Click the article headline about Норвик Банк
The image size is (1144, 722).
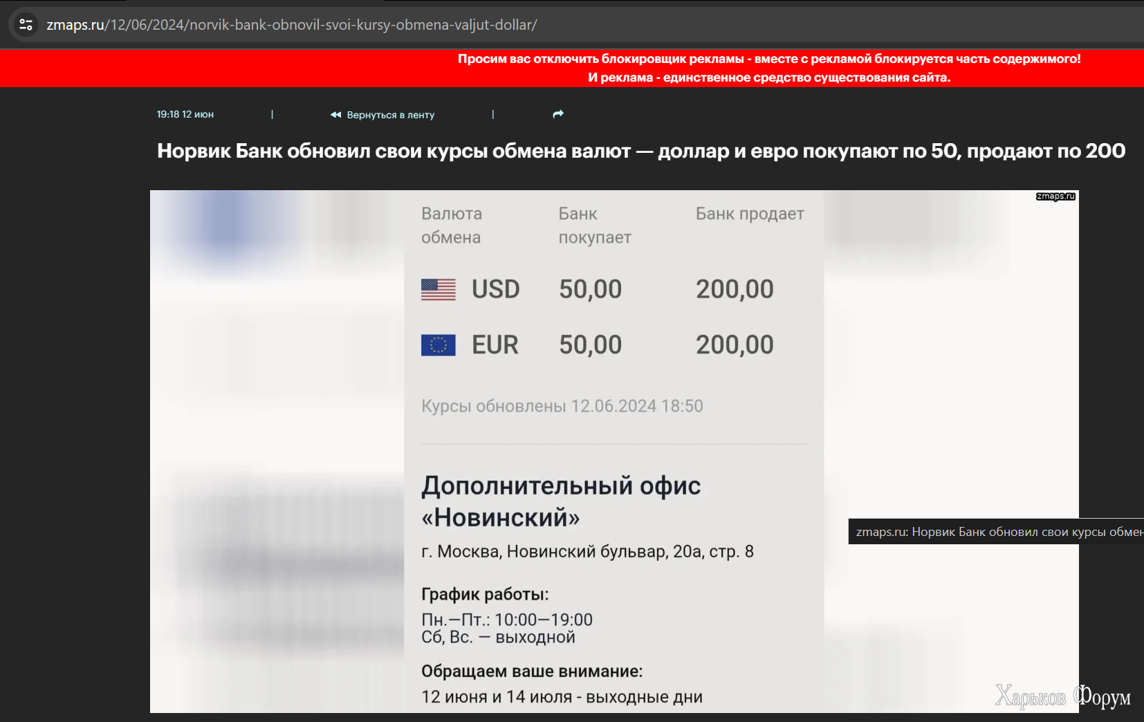(x=641, y=151)
